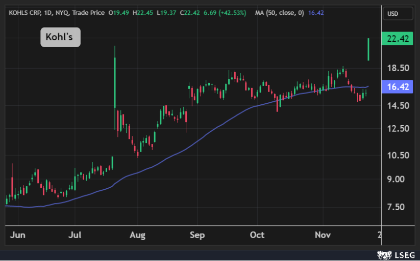Viewport: 420px width, 261px height.
Task: Click the 18.50 price axis label
Action: pos(398,68)
